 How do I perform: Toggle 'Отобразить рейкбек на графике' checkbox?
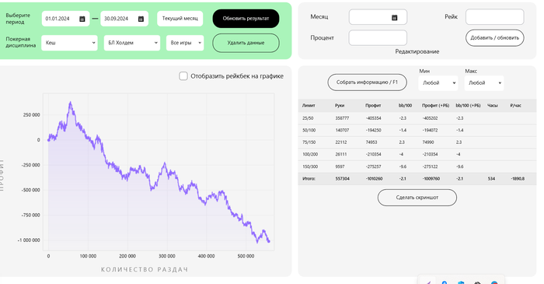[183, 76]
